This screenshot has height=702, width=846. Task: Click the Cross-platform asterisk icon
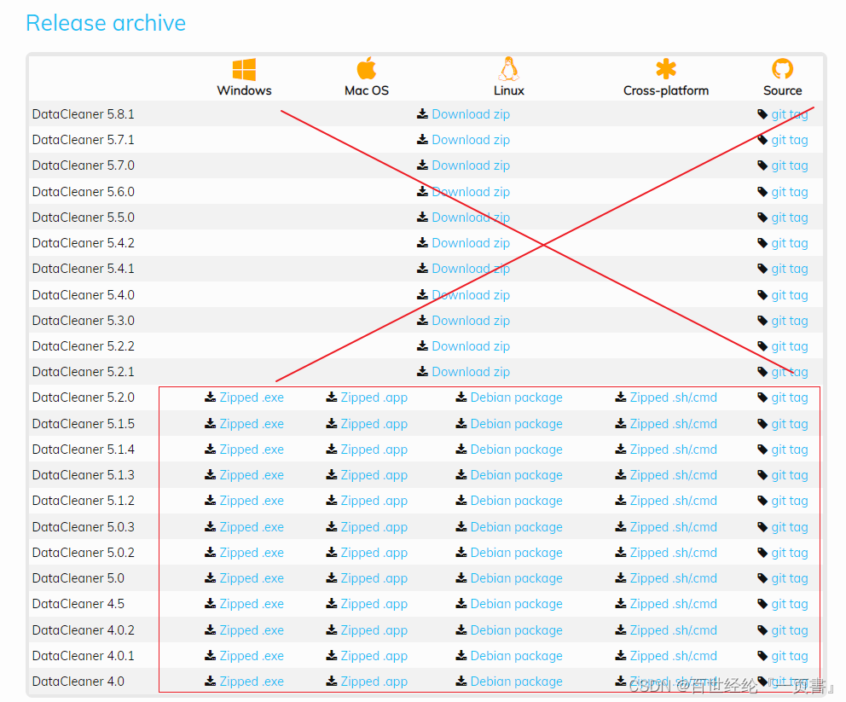click(x=666, y=69)
